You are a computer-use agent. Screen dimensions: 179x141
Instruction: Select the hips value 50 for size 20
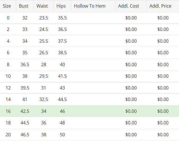point(62,135)
